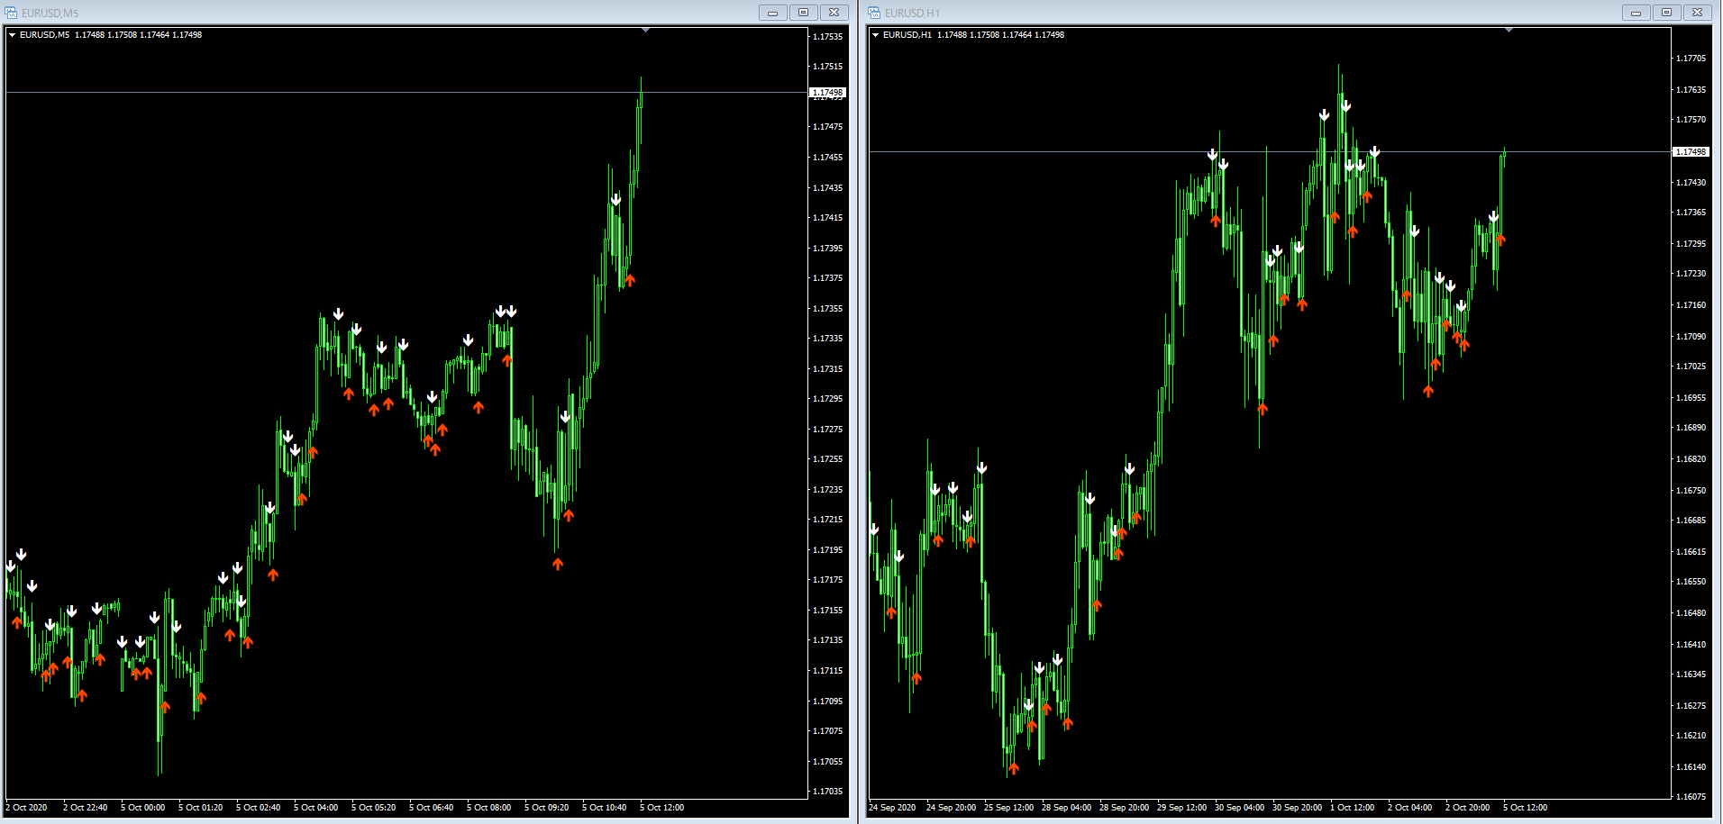Click the 1 Oct 12:00 time label on the H1 chart
Viewport: 1723px width, 824px height.
[1352, 808]
